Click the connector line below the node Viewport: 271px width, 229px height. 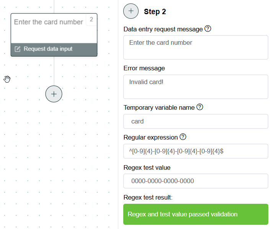tap(54, 71)
